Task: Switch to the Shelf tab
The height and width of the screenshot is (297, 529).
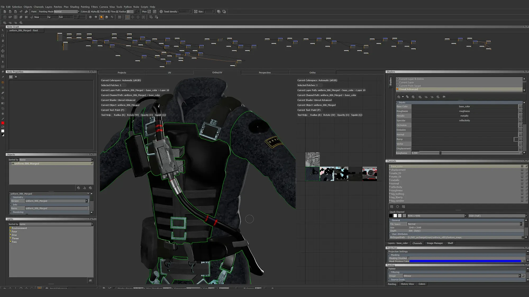Action: [450, 243]
